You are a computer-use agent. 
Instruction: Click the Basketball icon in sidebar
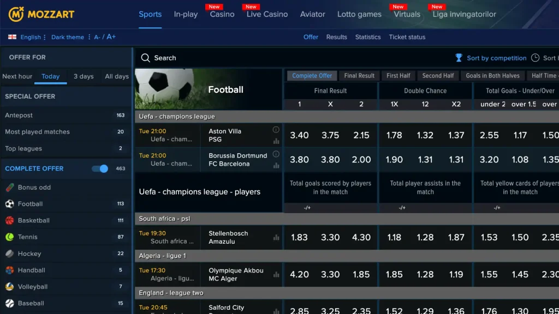click(10, 220)
